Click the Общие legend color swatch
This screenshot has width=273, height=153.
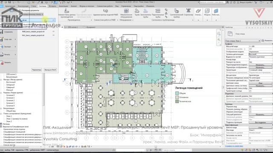[177, 93]
